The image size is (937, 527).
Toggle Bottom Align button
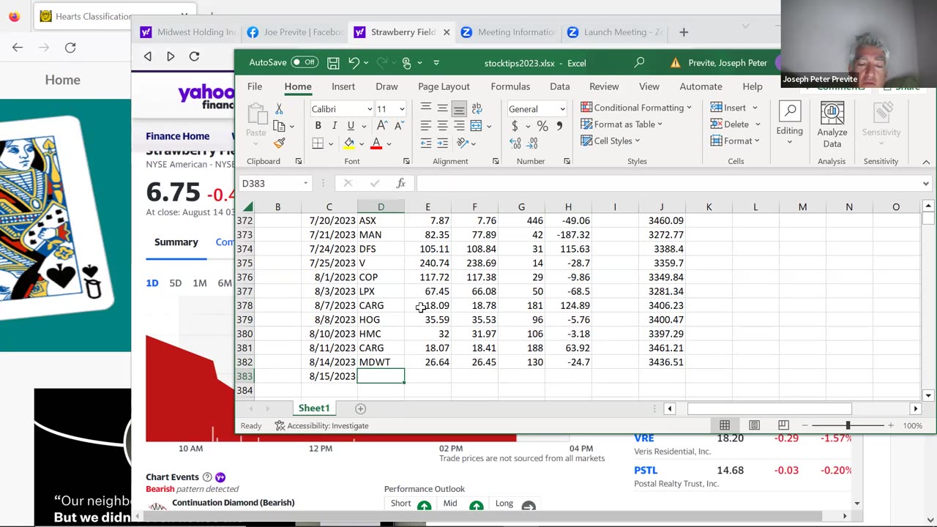(459, 108)
